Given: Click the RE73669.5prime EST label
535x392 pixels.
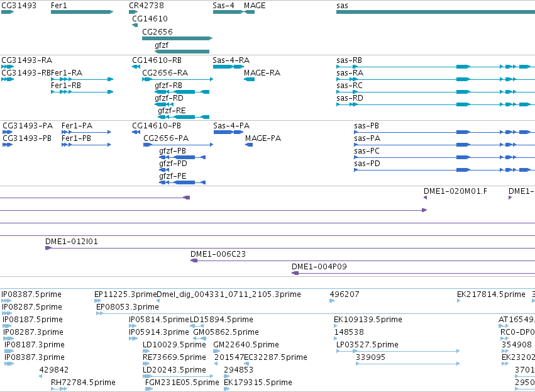Looking at the screenshot, I should [x=174, y=357].
